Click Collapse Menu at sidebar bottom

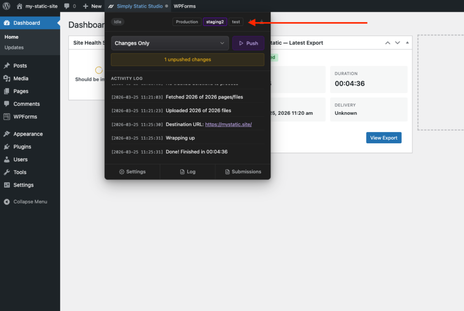pyautogui.click(x=29, y=202)
